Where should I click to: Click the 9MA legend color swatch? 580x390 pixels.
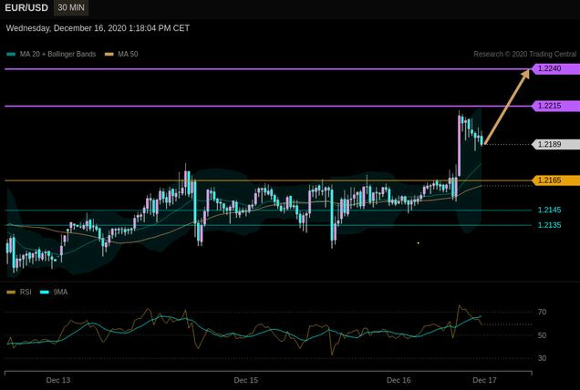tap(45, 292)
